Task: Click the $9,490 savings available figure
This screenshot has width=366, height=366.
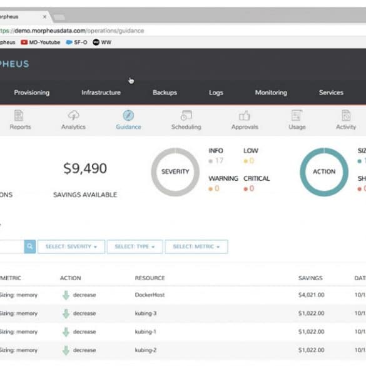Action: (85, 168)
